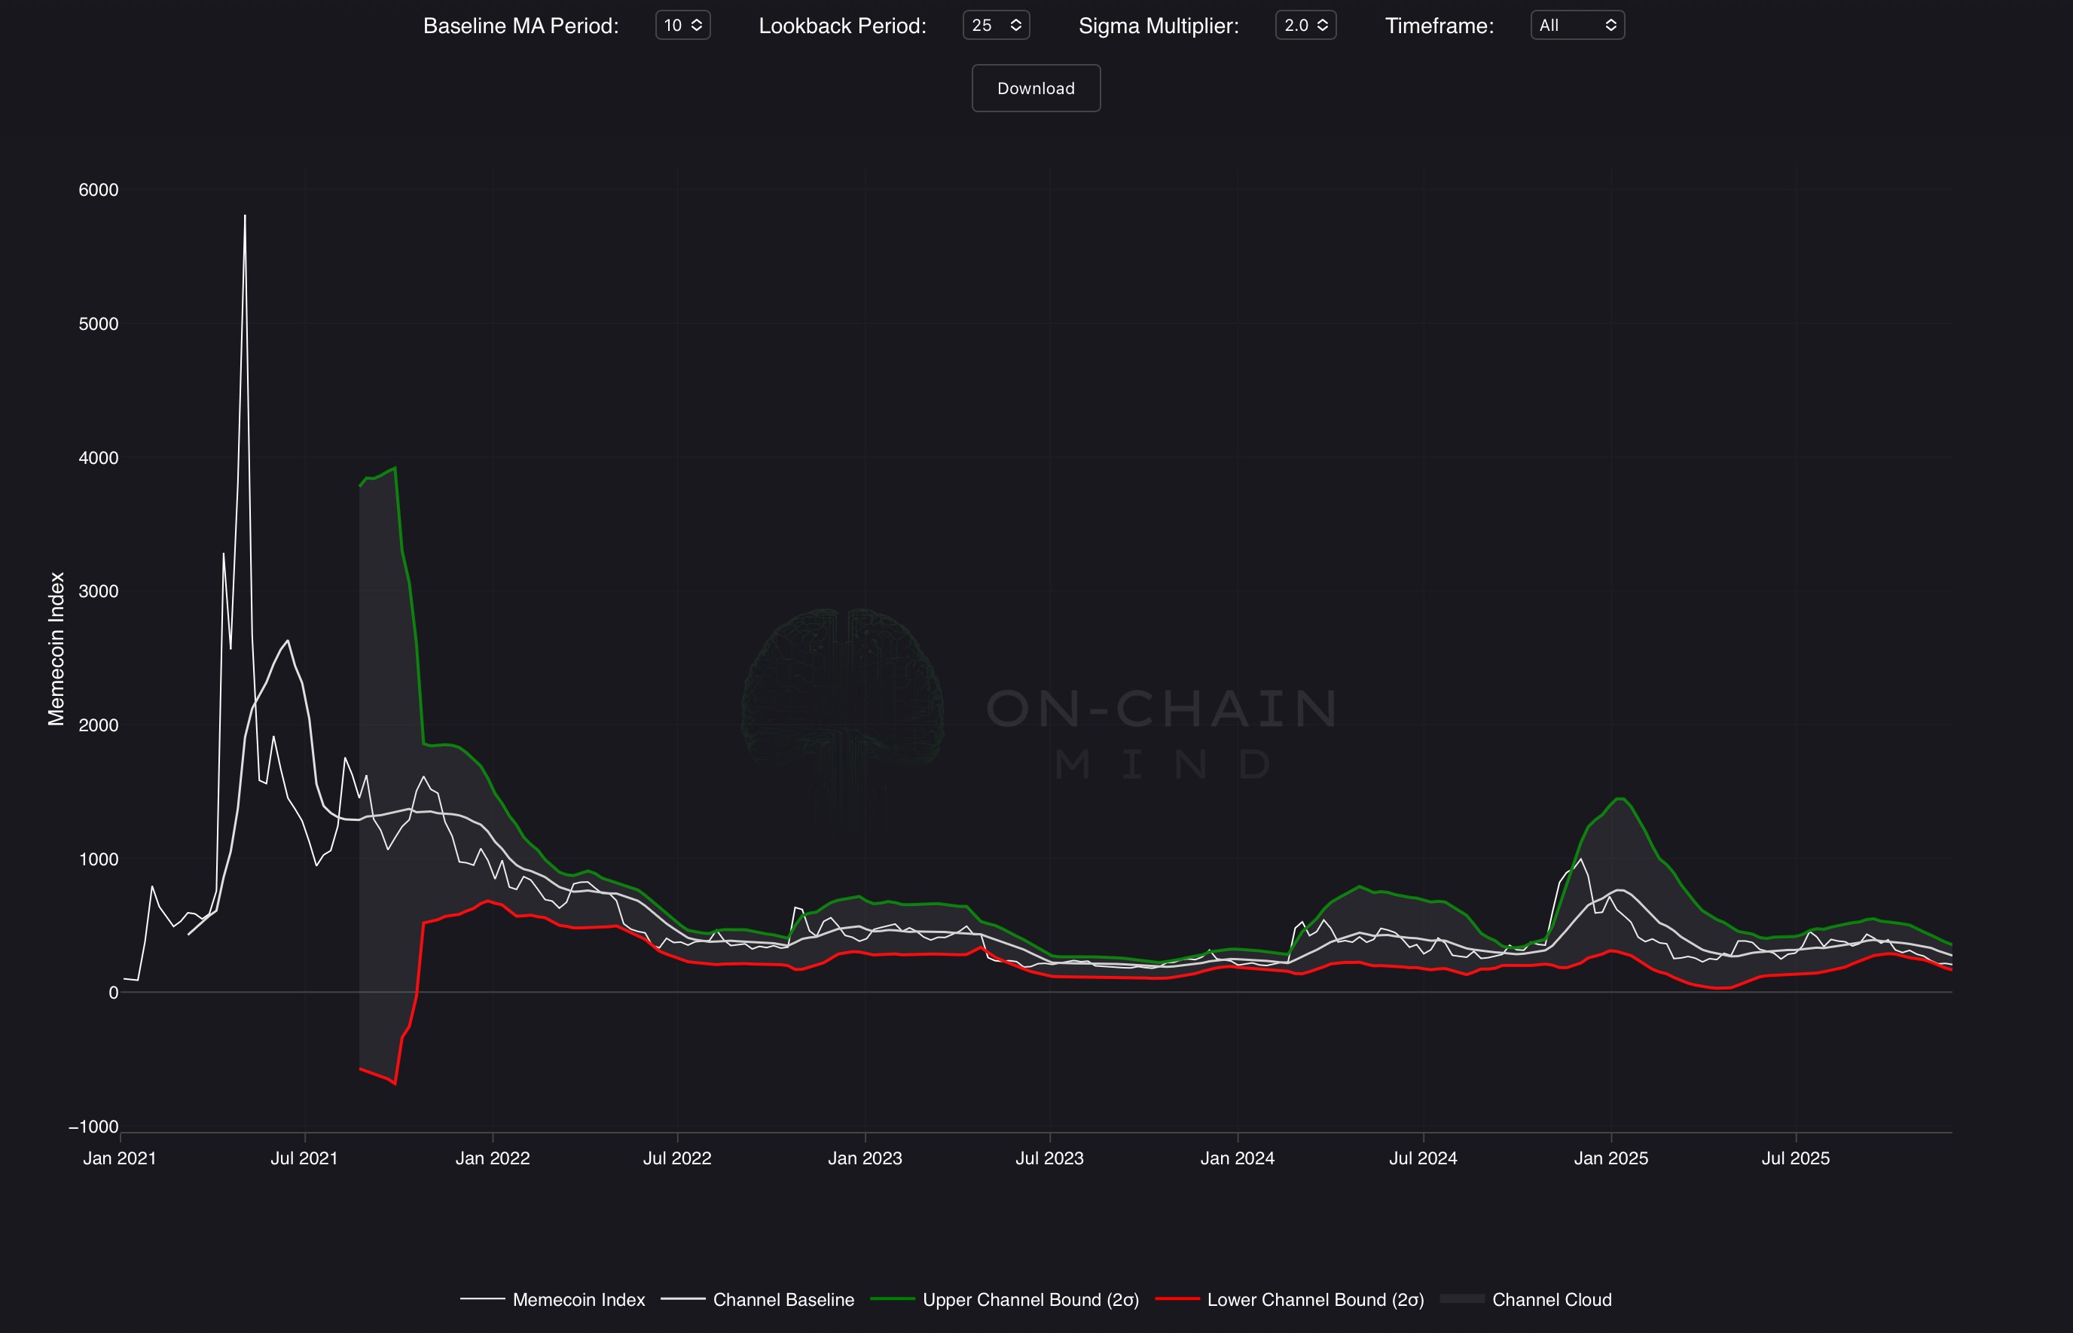This screenshot has height=1333, width=2073.
Task: Click the Lookback Period stepper arrows
Action: coord(1015,25)
